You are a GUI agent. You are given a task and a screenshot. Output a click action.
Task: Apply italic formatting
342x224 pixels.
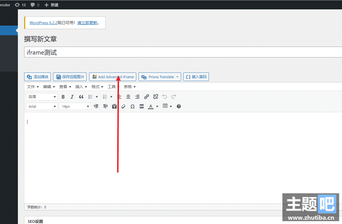click(72, 97)
